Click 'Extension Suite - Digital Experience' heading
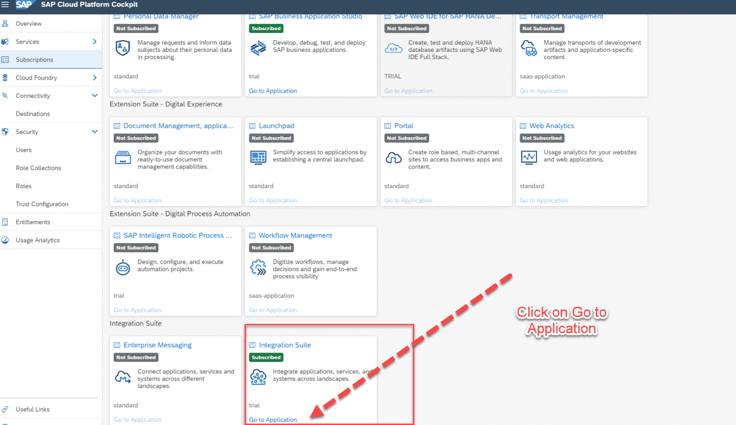Screen dimensions: 736x425 (x=166, y=104)
